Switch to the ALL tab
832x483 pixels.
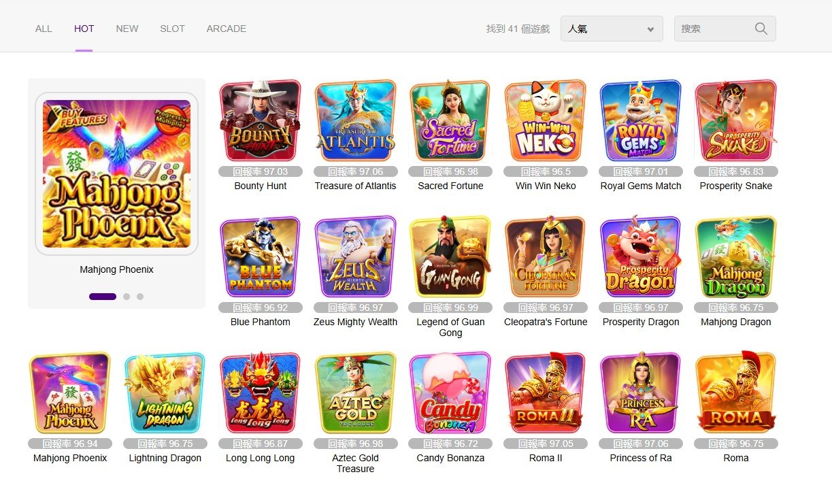coord(44,29)
